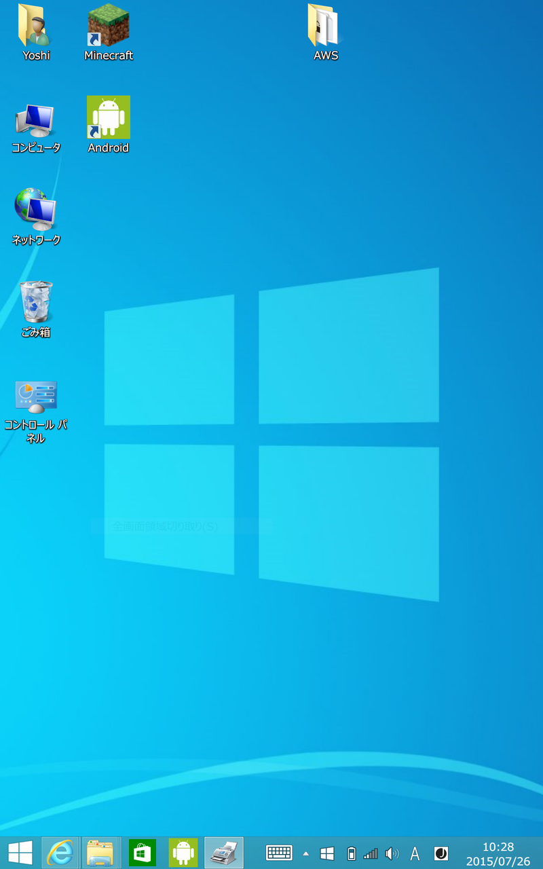This screenshot has height=869, width=543.
Task: Toggle IME input mode A
Action: click(415, 853)
